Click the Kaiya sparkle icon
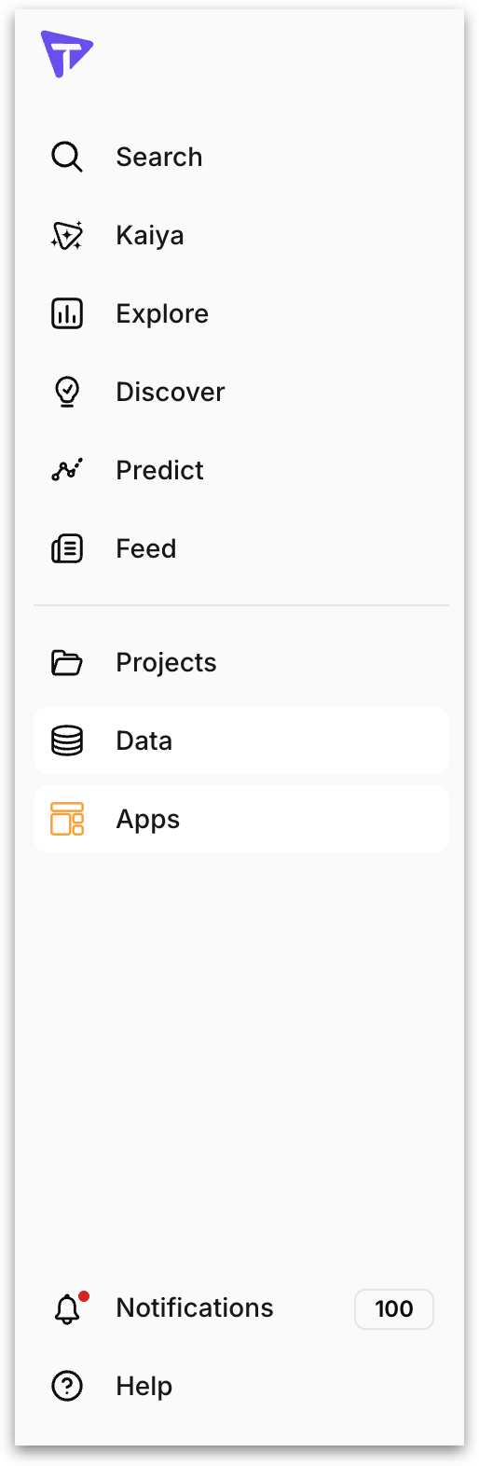 [66, 235]
